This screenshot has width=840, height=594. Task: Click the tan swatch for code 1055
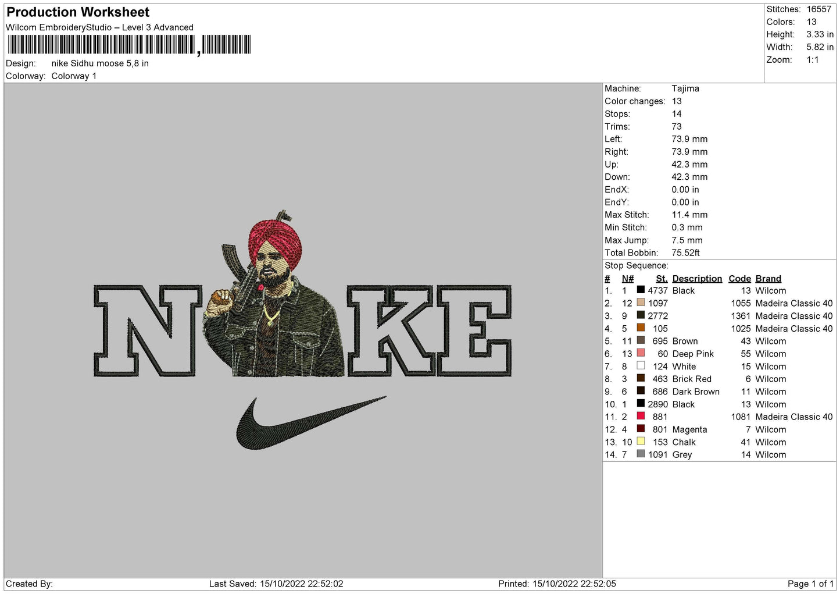(x=641, y=303)
